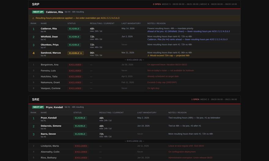Viewport: 269px width, 161px height.
Task: Click 'NOTES / REASON' header in SRE table
Action: coord(177,113)
